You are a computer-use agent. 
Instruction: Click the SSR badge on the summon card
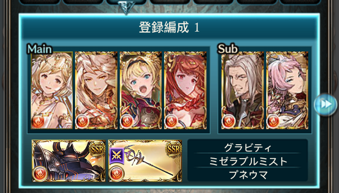(97, 149)
